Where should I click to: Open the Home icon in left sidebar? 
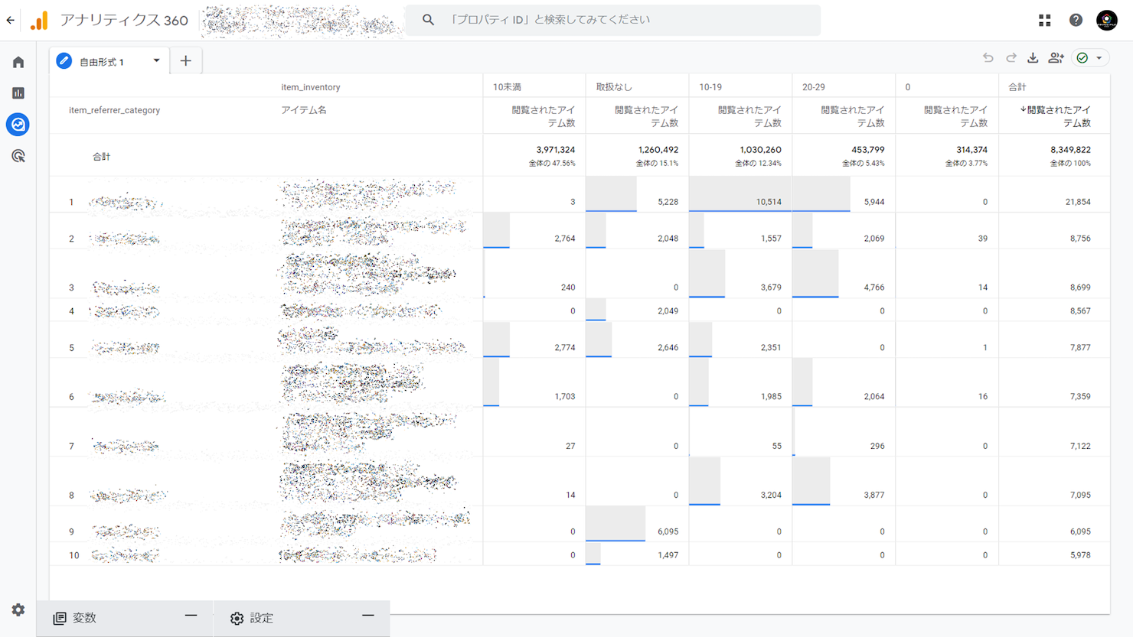point(18,62)
